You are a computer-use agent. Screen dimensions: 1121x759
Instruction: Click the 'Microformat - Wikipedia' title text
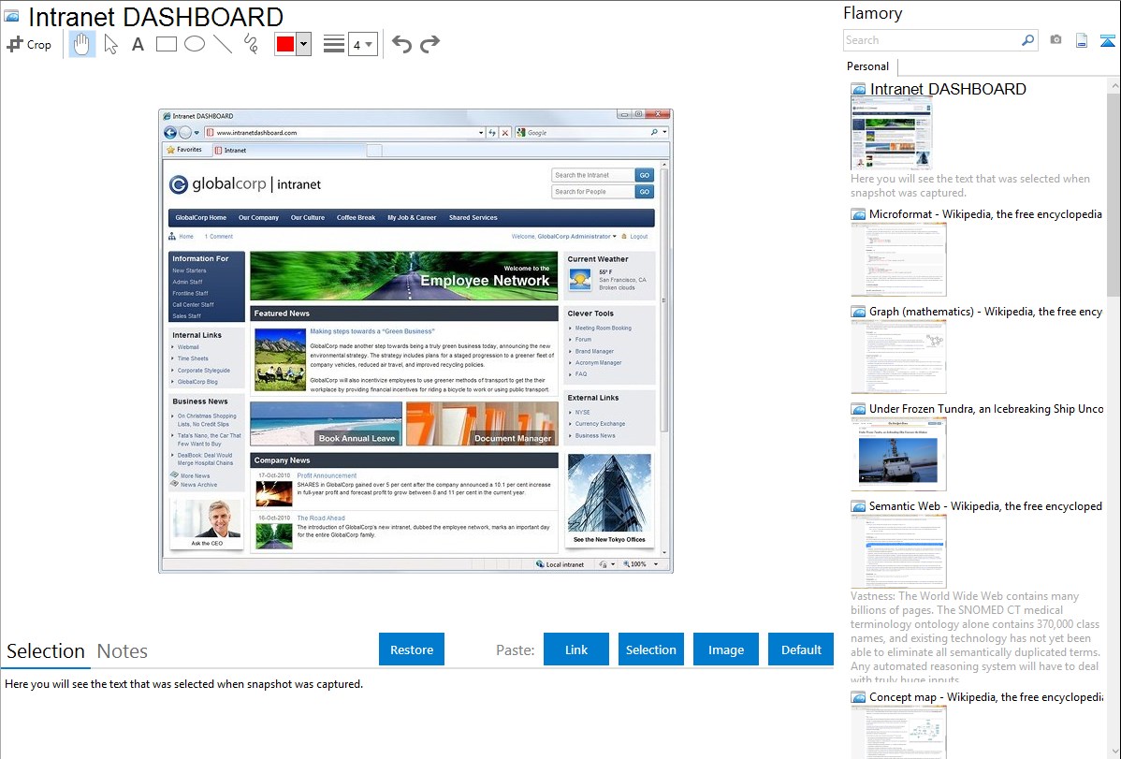986,214
